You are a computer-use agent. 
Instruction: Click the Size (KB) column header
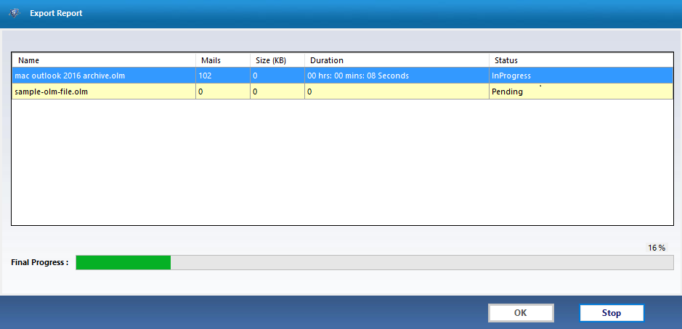tap(277, 60)
